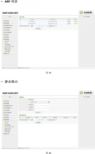
Task: Click the V1.1.29996 version text in figure 39
Action: tap(87, 17)
